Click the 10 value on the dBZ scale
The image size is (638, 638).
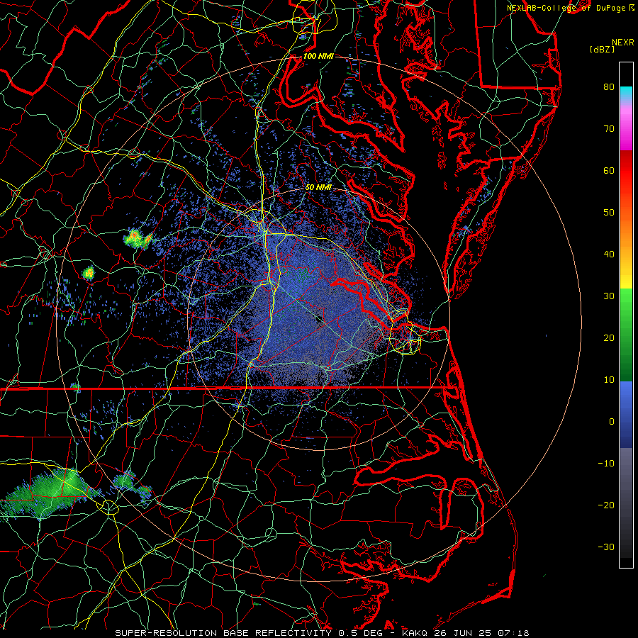point(609,380)
